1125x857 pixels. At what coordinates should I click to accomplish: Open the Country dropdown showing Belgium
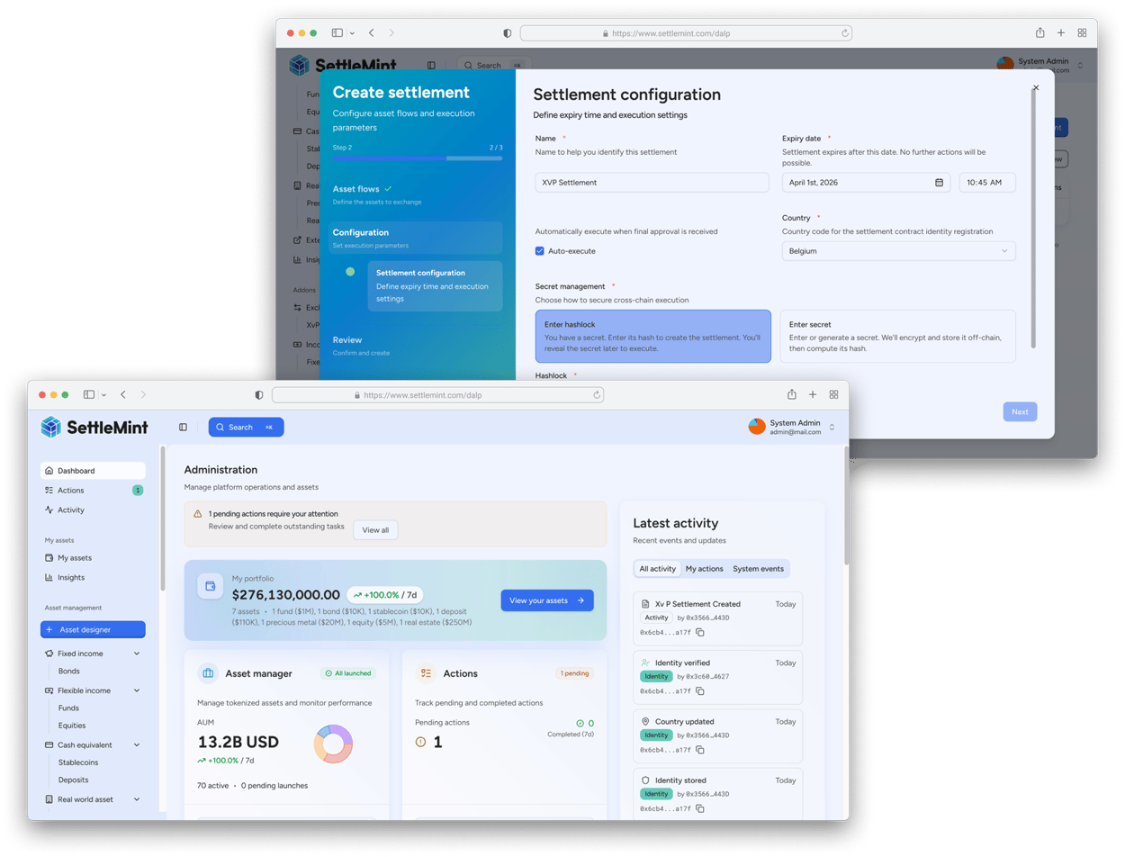coord(898,251)
